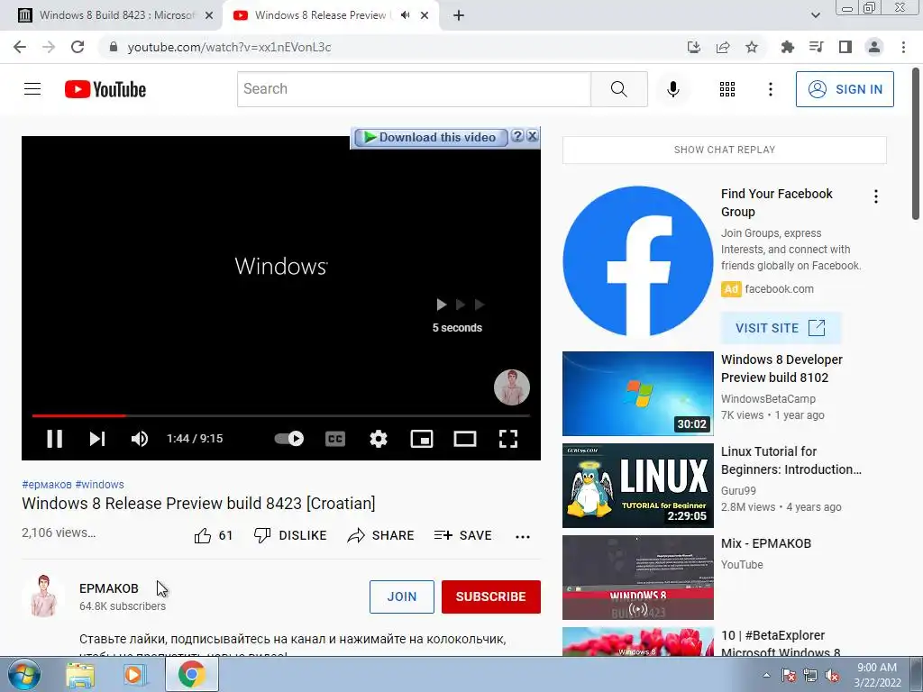
Task: Reload the page
Action: (x=78, y=47)
